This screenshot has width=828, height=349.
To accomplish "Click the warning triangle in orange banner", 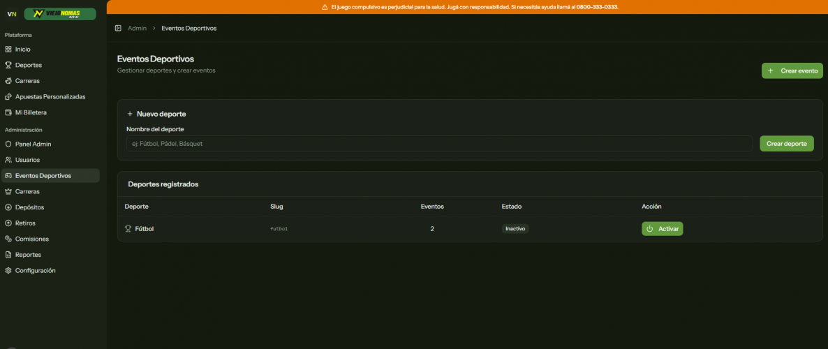I will tap(325, 7).
